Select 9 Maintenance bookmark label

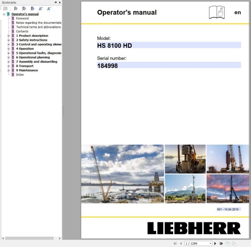coord(27,70)
